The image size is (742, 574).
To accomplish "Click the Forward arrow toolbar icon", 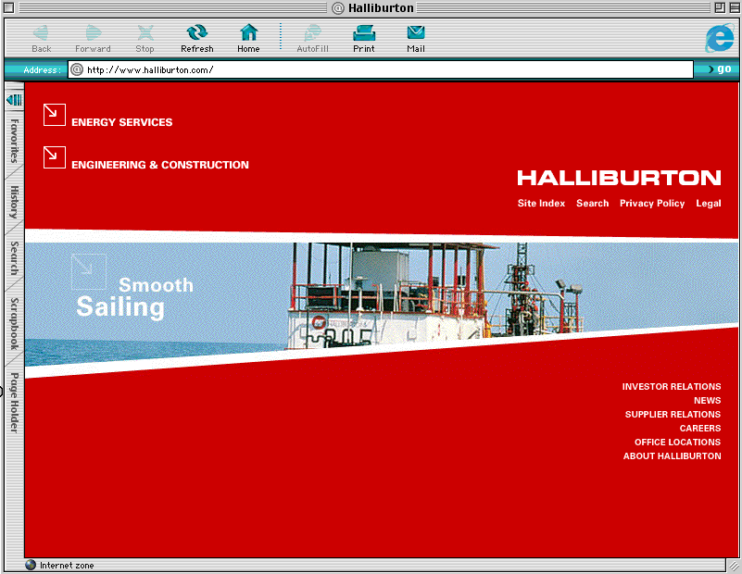I will click(94, 32).
